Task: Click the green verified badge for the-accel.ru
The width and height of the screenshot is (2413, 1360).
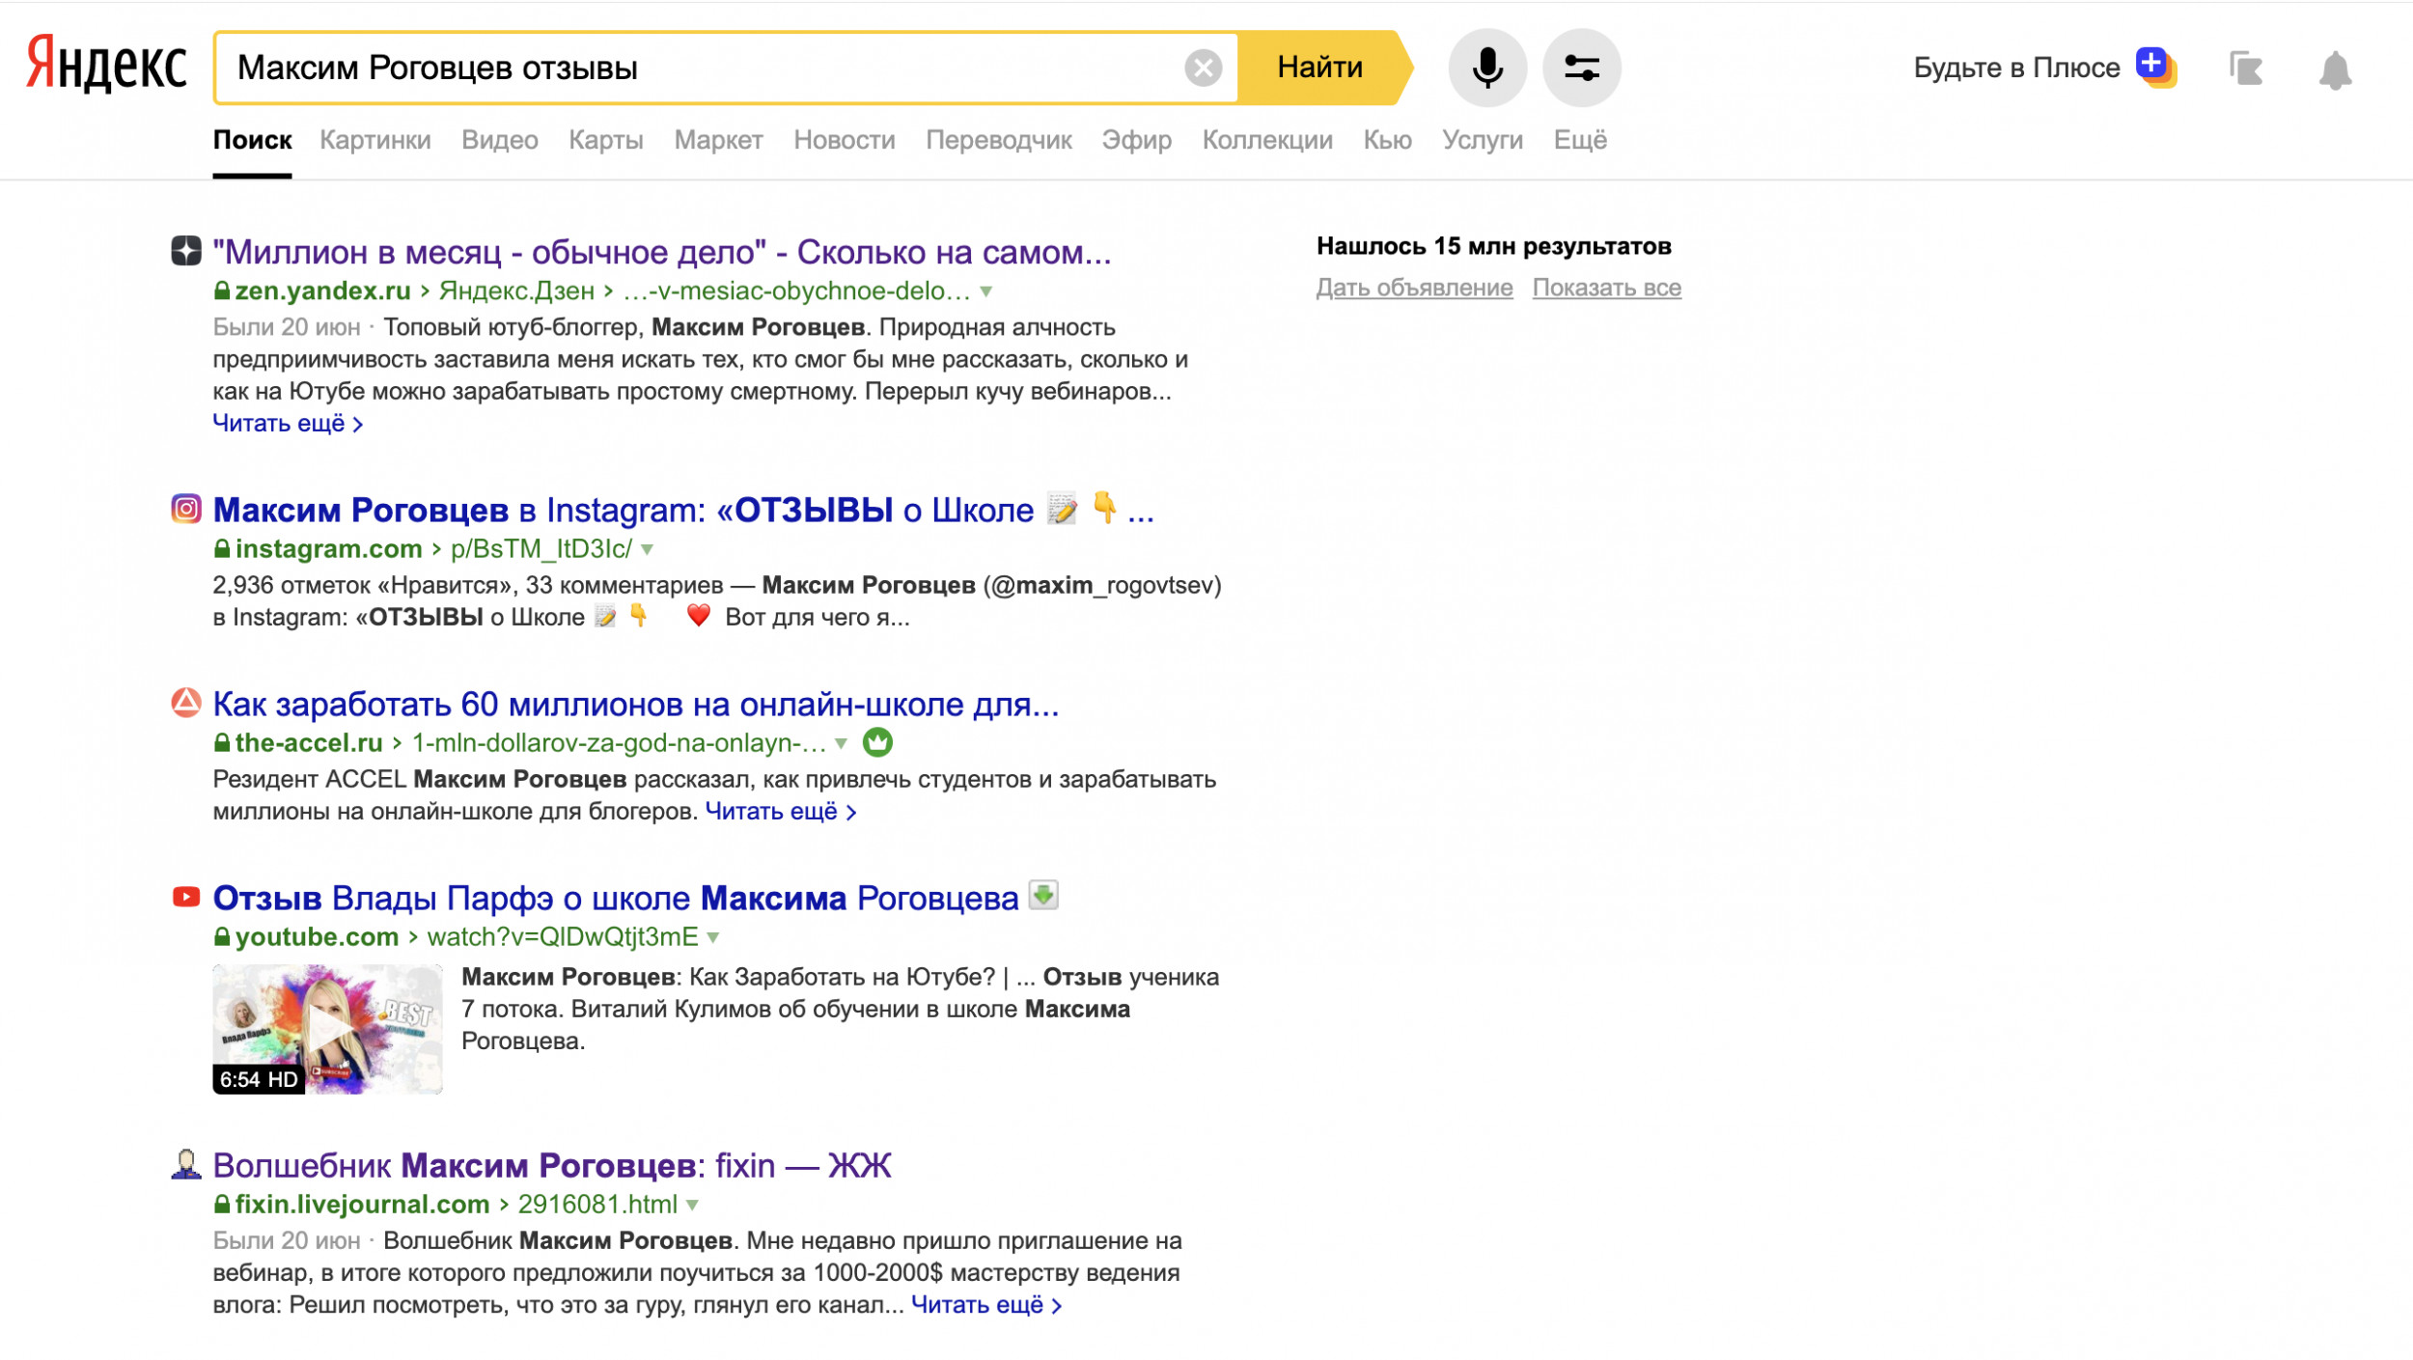Action: click(x=876, y=742)
